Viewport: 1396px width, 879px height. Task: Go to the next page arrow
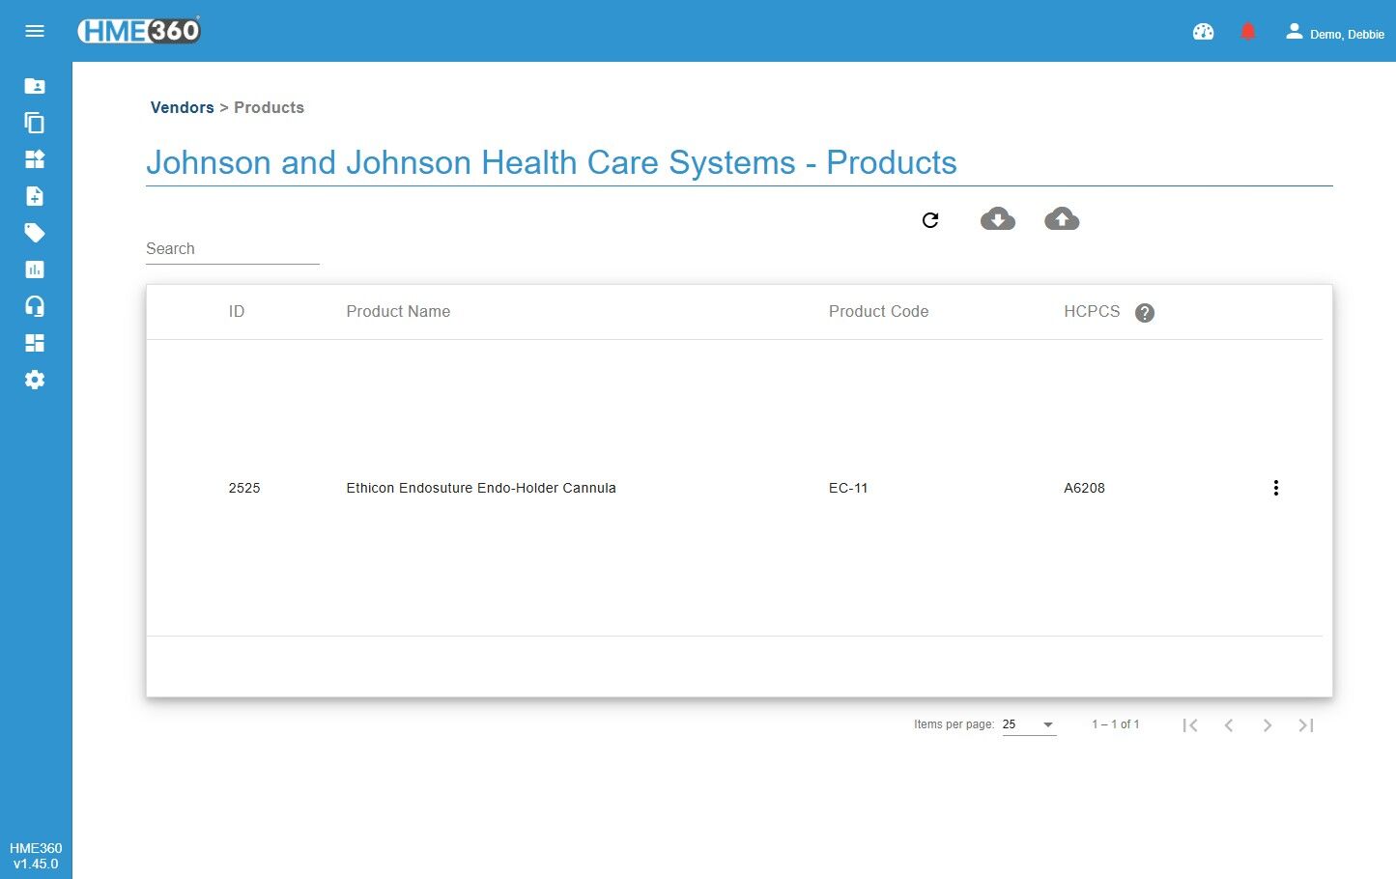tap(1267, 725)
